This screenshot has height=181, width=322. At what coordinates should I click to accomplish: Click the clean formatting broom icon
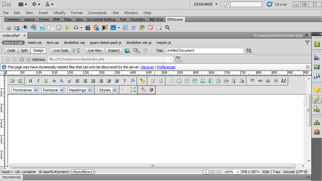click(x=142, y=81)
